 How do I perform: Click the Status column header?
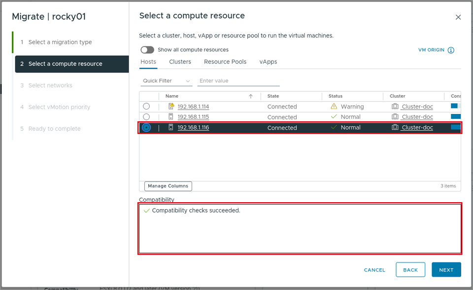pyautogui.click(x=336, y=96)
